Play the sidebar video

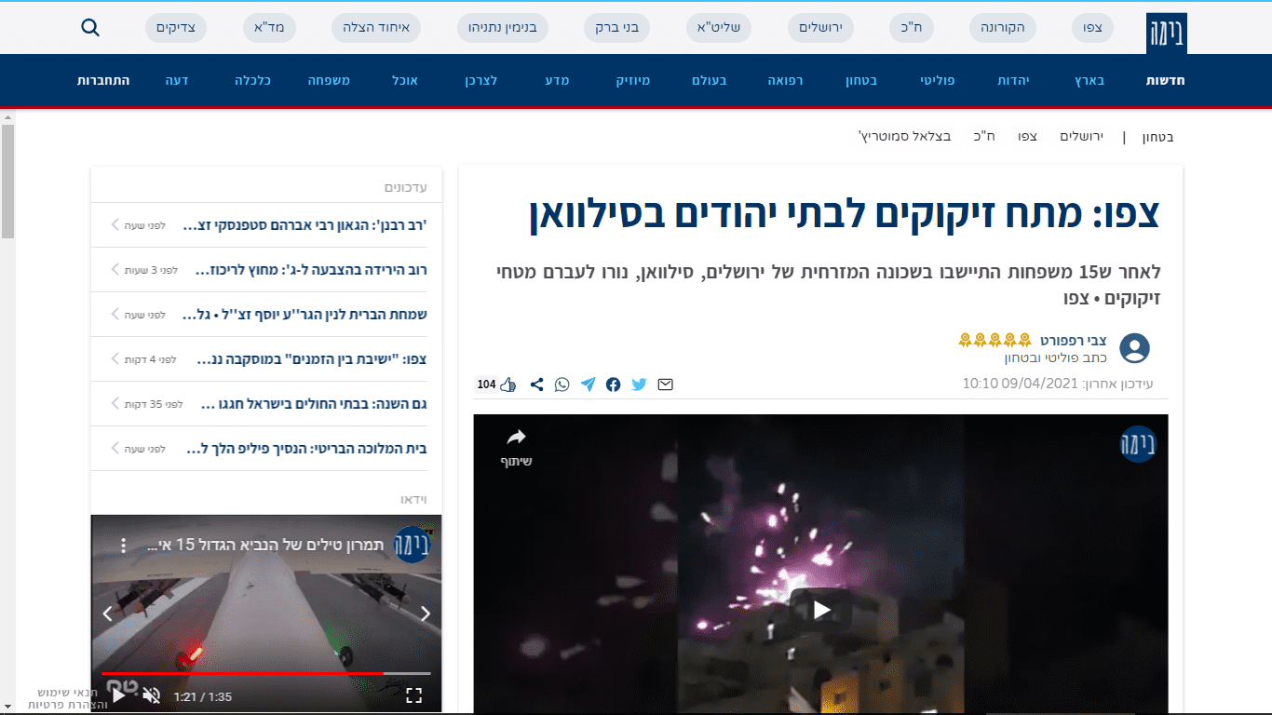point(118,695)
